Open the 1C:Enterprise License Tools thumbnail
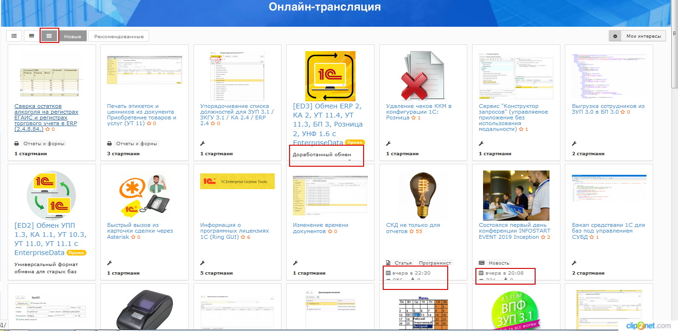 (237, 181)
